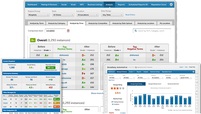
Task: Open Social tab in main window
Action: [x=64, y=5]
